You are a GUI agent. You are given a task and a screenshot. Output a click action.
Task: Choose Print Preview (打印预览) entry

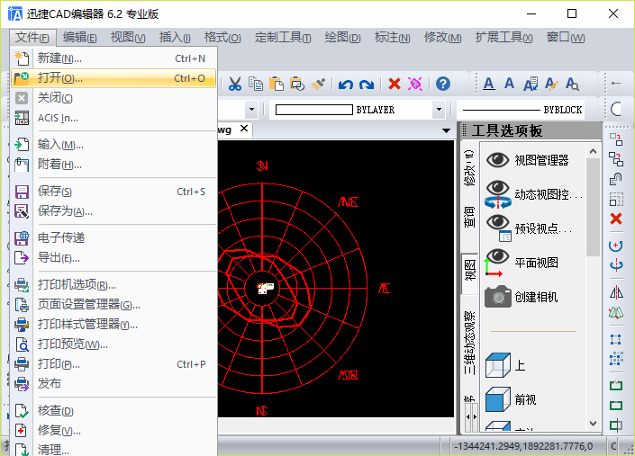pos(113,344)
